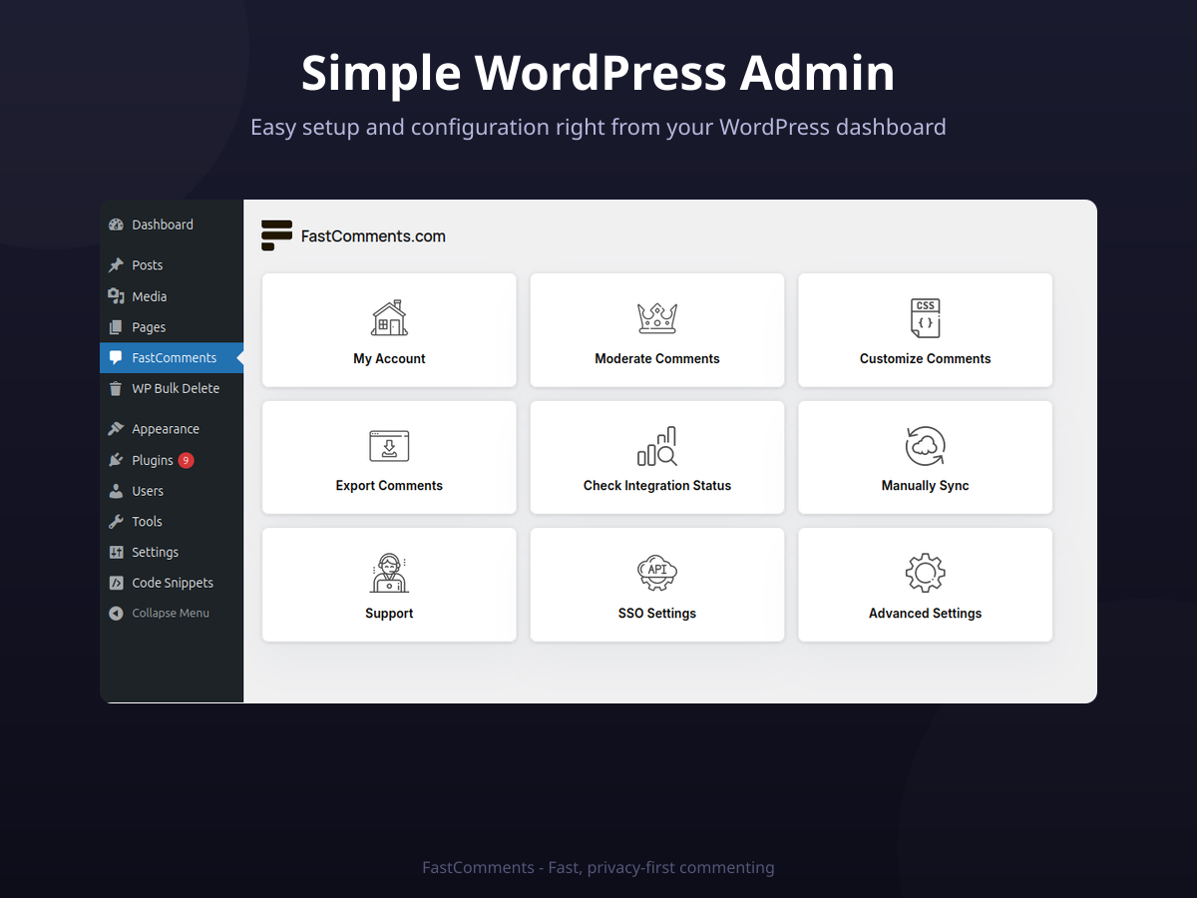Click the Media library icon
Image resolution: width=1197 pixels, height=898 pixels.
click(x=116, y=296)
